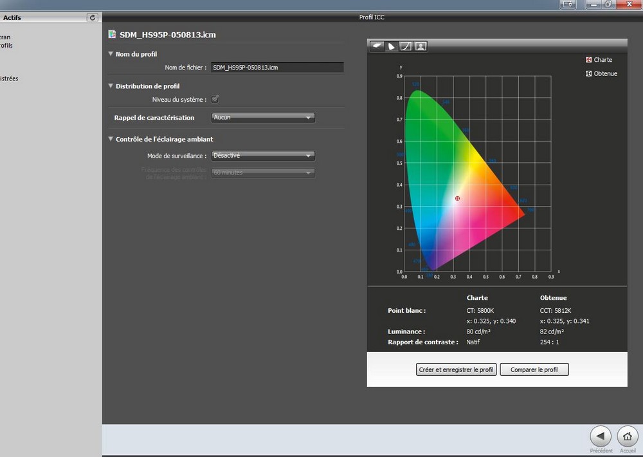
Task: Click the Rapport de contraste row label
Action: (x=423, y=342)
